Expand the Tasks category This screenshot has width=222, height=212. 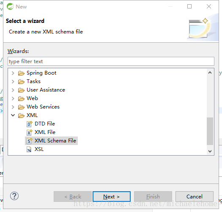pos(13,81)
